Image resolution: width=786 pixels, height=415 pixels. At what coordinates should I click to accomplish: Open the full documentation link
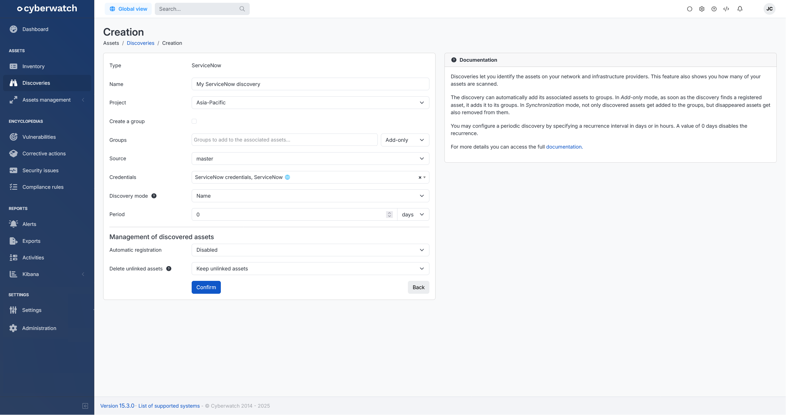pyautogui.click(x=564, y=147)
